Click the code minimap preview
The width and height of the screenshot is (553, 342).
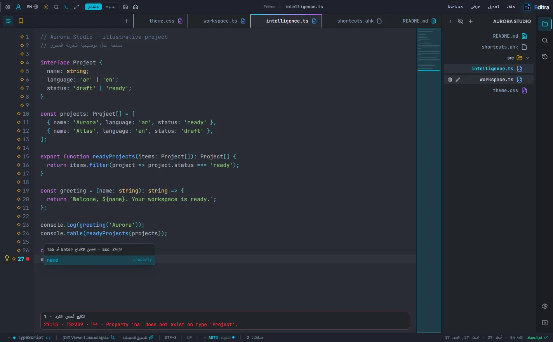pos(429,180)
